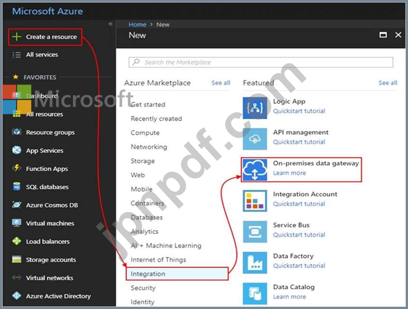Choose the Compute category
Screen dimensions: 408x309
[x=145, y=133]
